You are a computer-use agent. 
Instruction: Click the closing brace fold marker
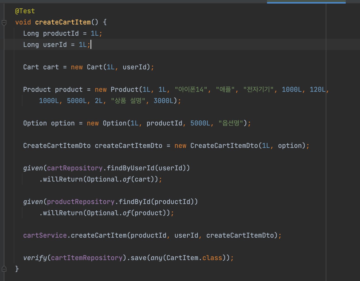click(x=4, y=269)
